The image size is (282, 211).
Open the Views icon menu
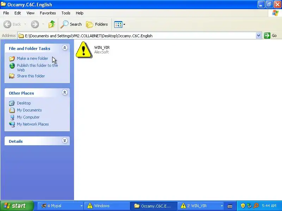click(119, 24)
